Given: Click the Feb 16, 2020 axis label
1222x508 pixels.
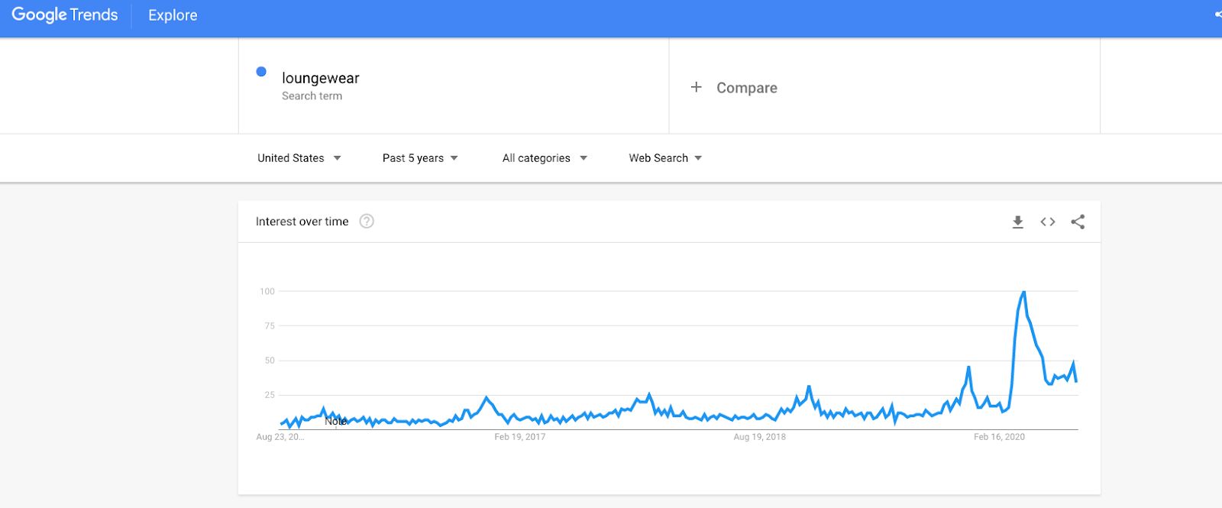Looking at the screenshot, I should 999,437.
